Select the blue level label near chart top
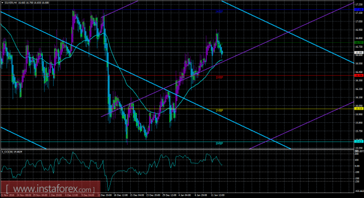The width and height of the screenshot is (364, 198). click(x=219, y=12)
